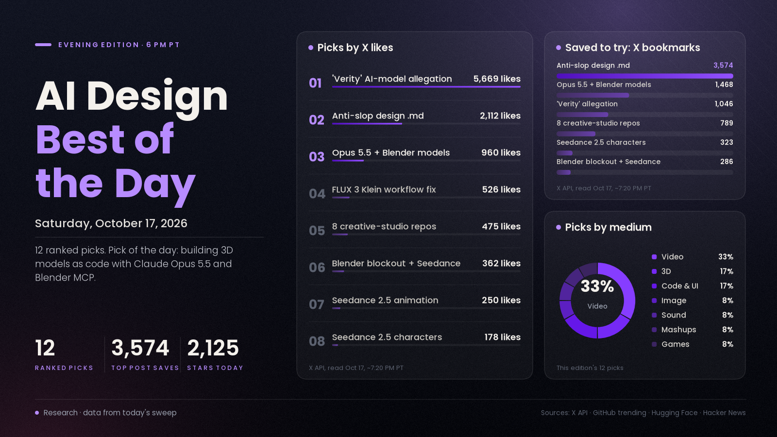Click the Games legend label
777x437 pixels.
676,344
